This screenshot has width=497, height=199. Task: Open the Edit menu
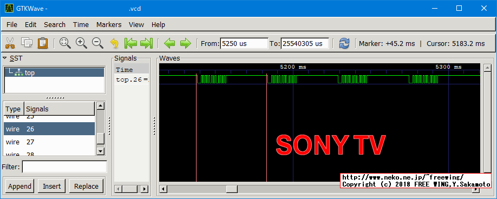coord(31,25)
